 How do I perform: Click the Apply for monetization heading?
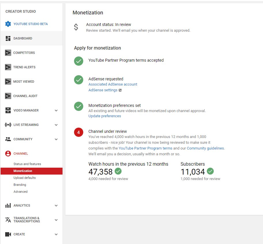(97, 48)
